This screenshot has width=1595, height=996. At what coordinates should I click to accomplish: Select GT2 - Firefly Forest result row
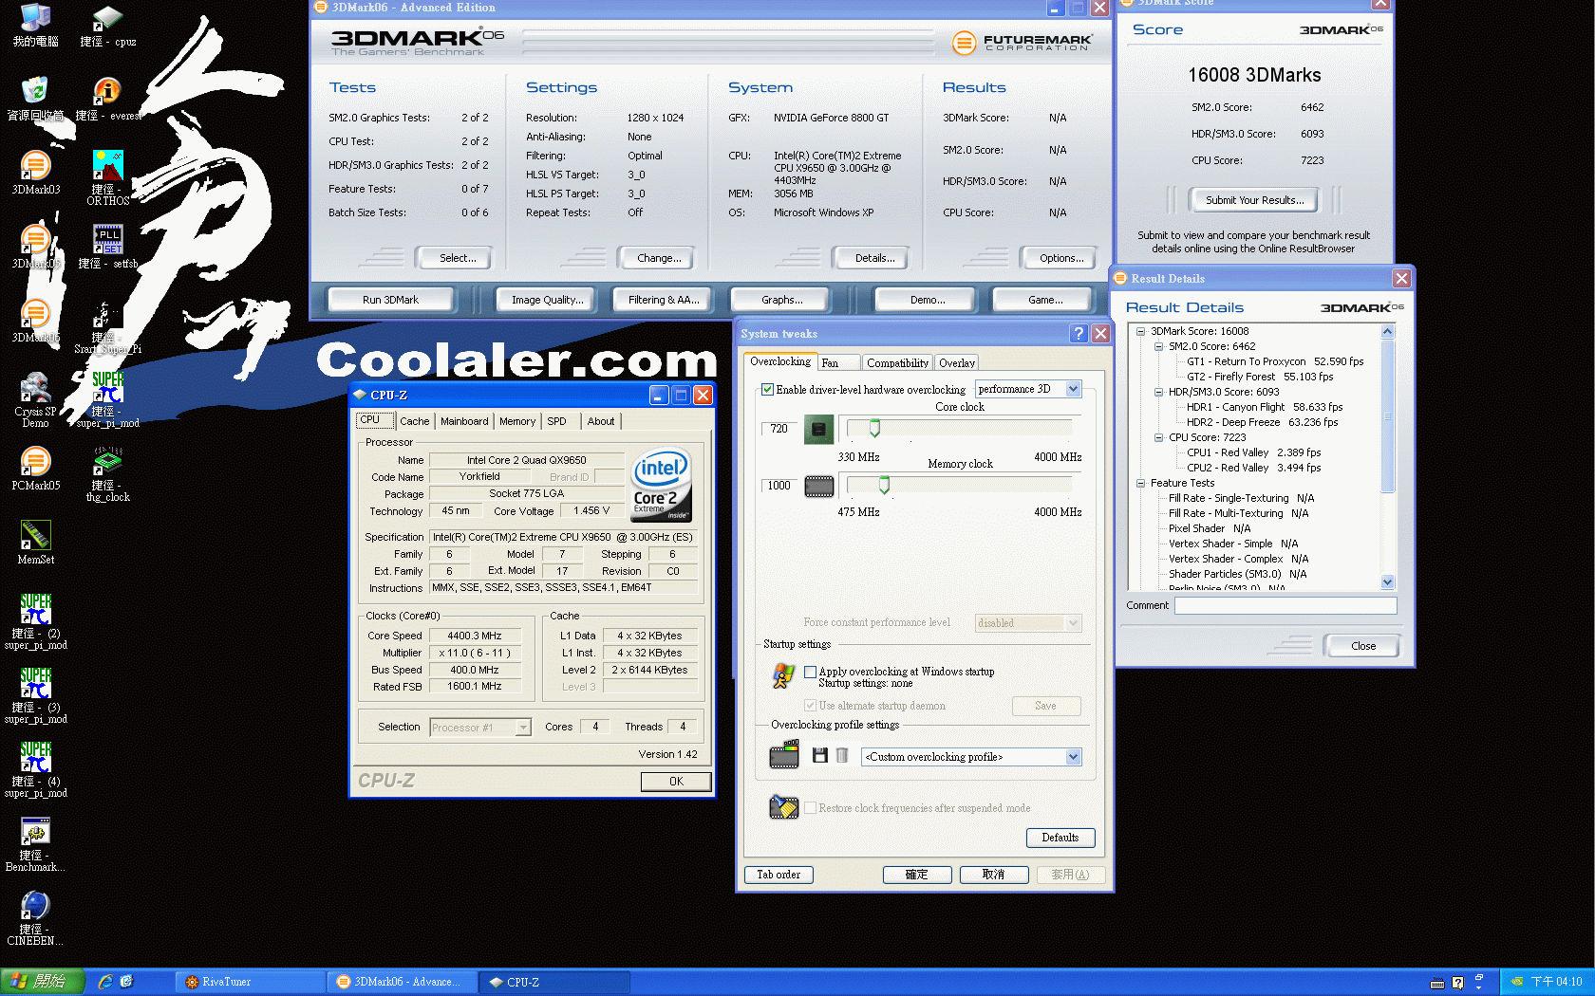1260,377
